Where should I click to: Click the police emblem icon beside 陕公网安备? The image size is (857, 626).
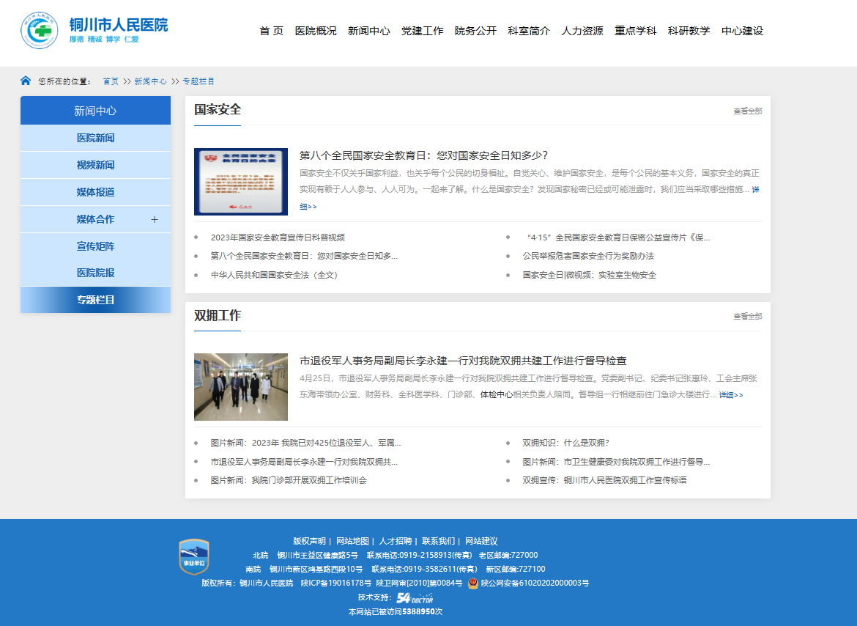tap(473, 583)
